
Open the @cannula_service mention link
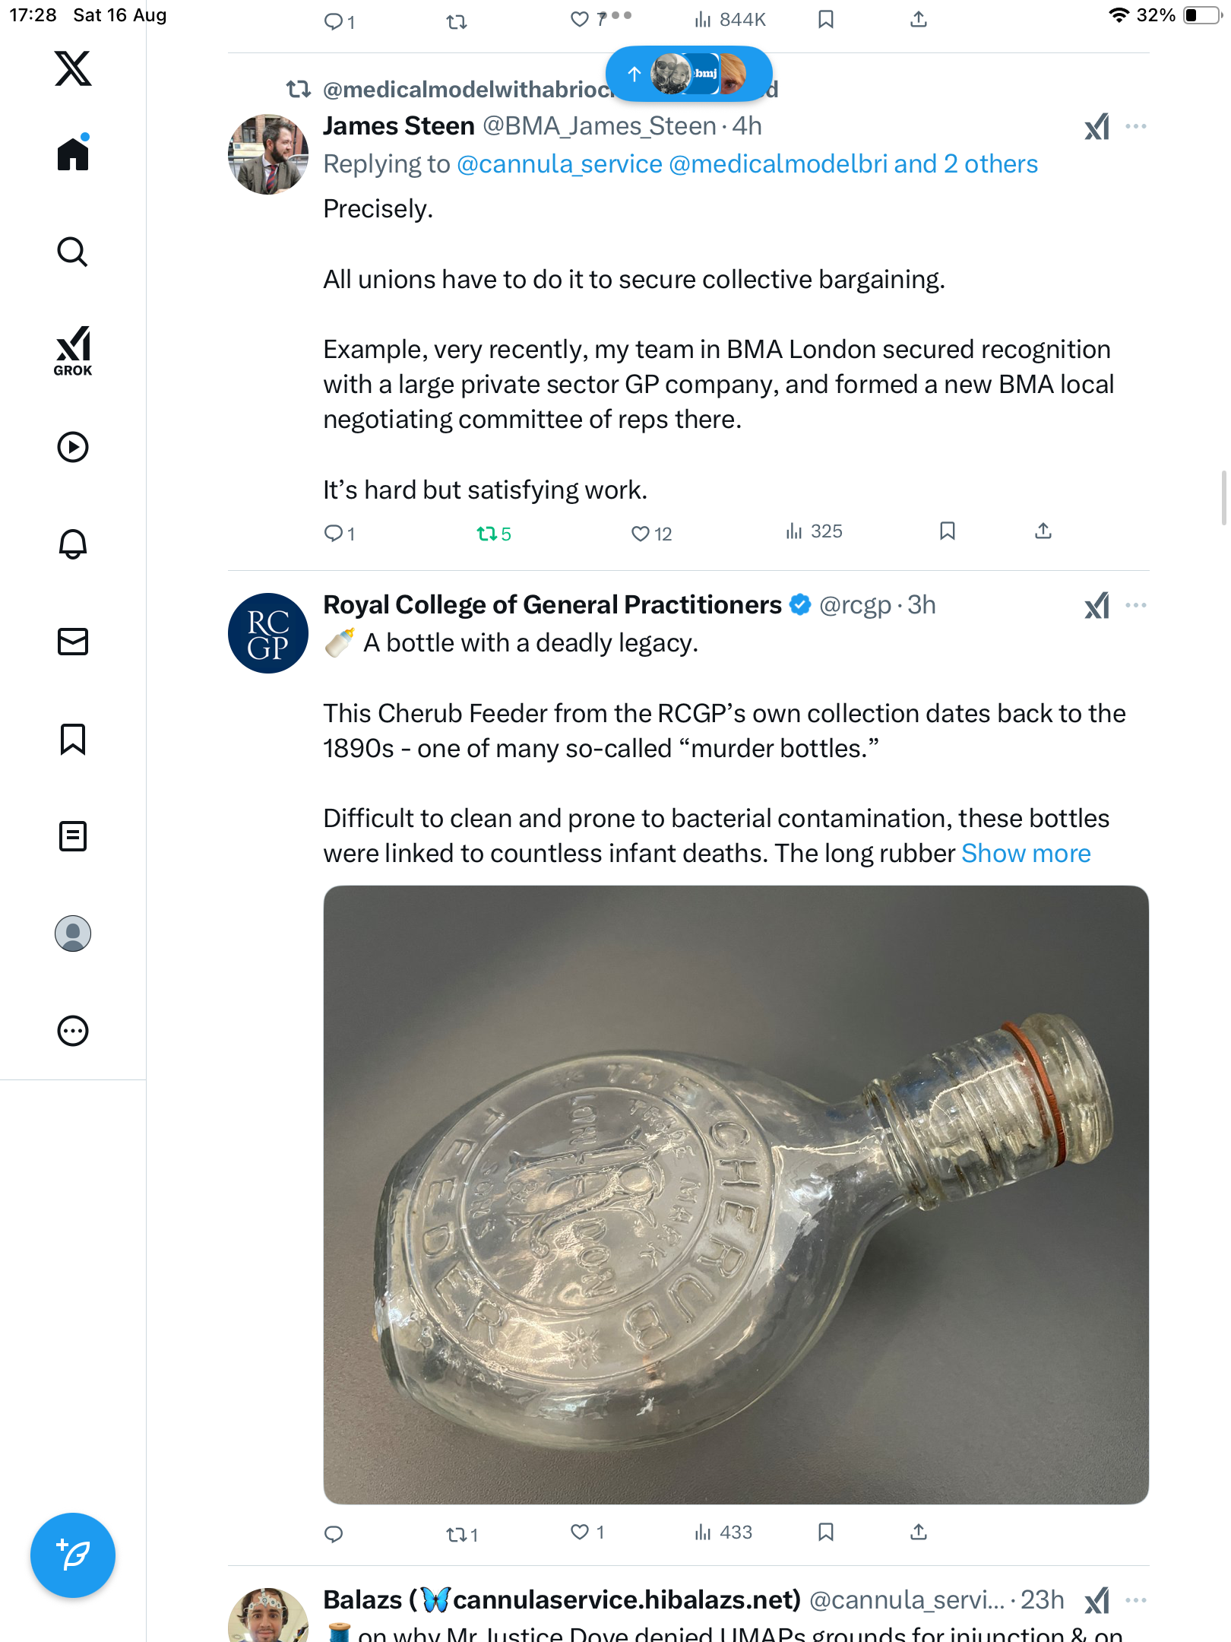tap(559, 164)
